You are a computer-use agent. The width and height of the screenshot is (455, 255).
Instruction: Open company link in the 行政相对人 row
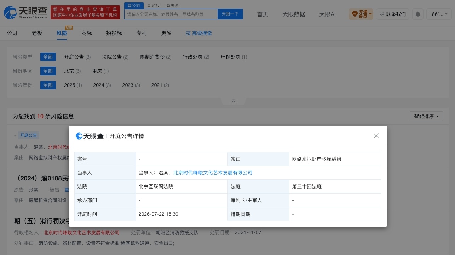point(81,232)
